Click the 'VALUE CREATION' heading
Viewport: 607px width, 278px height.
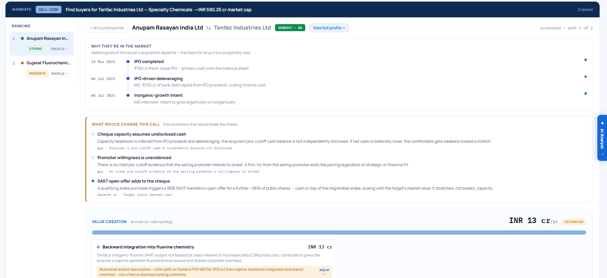[x=109, y=222]
